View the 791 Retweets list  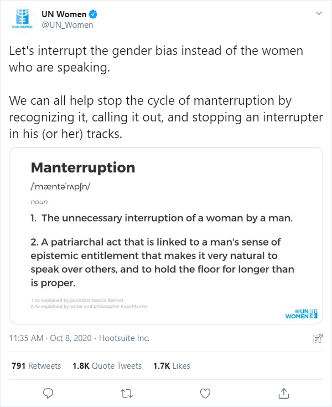[x=37, y=366]
